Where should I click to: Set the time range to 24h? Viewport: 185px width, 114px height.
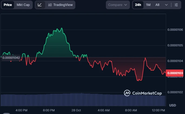point(138,5)
